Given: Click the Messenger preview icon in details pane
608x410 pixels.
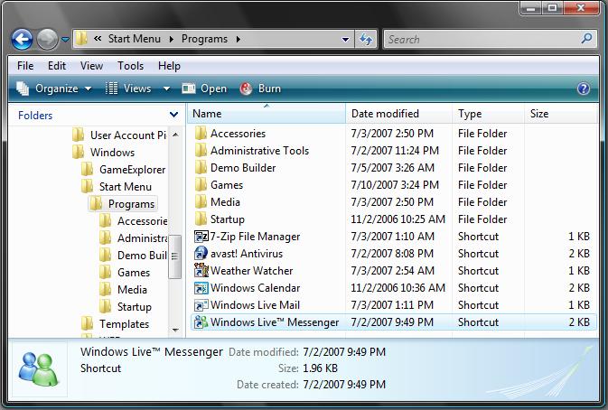Looking at the screenshot, I should click(38, 369).
